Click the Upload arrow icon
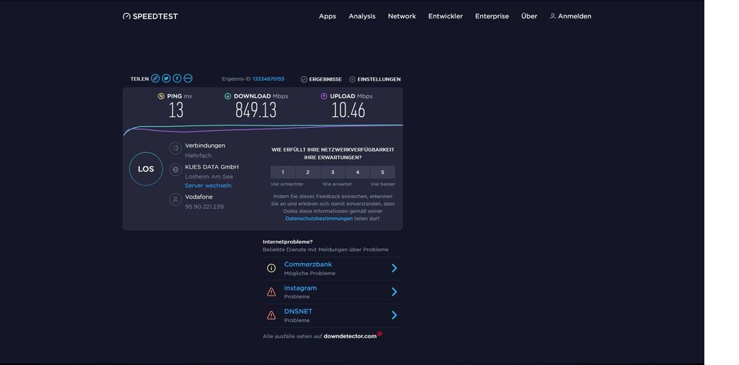The image size is (739, 365). 324,96
